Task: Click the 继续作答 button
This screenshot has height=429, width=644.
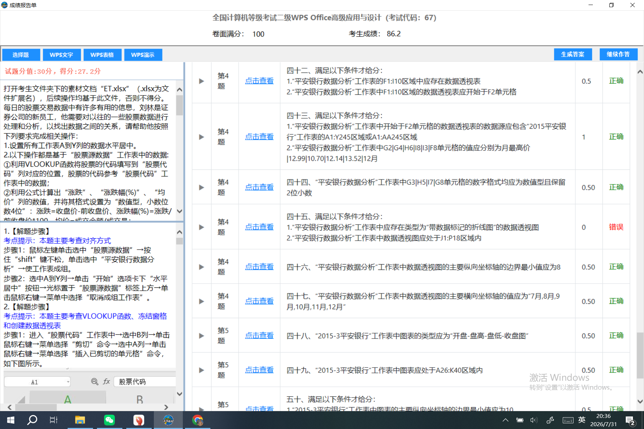Action: pos(618,54)
